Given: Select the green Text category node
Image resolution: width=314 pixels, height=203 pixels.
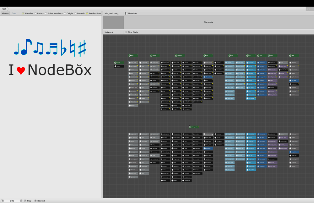Looking at the screenshot, I should (x=208, y=56).
